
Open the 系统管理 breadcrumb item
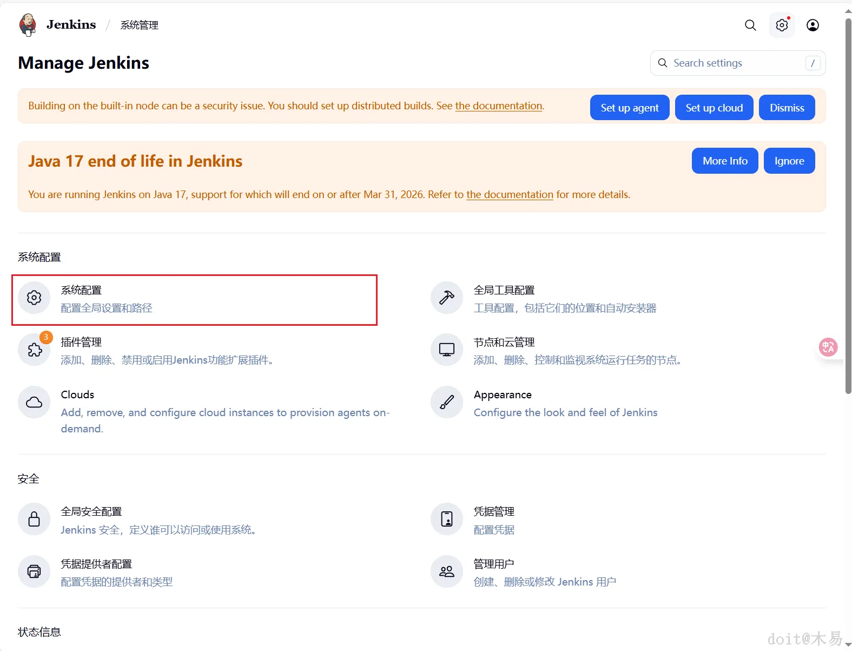(138, 25)
